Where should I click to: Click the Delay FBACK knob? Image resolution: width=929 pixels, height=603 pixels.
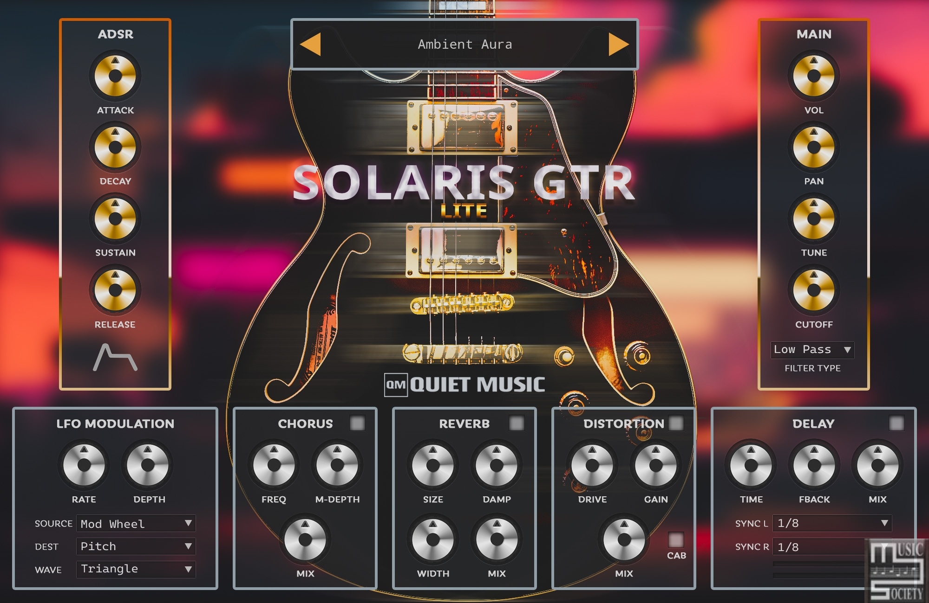point(814,465)
